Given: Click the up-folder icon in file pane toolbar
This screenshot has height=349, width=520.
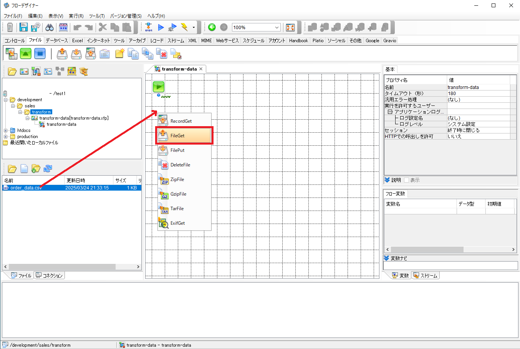Looking at the screenshot, I should [x=36, y=168].
